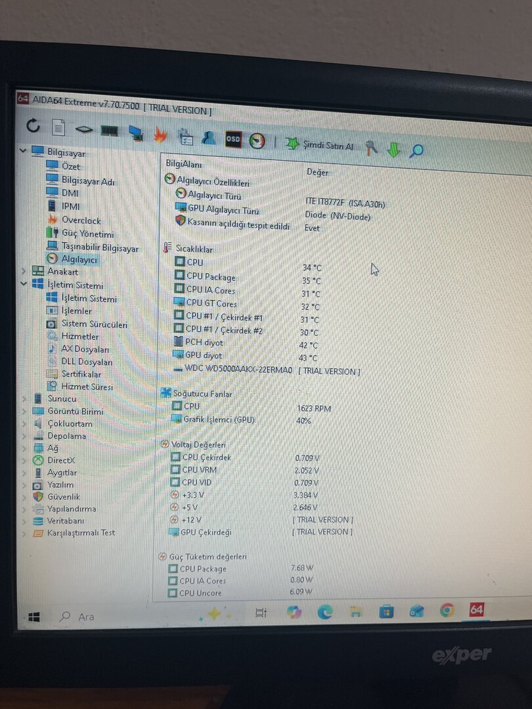Open Google Chrome from the taskbar
This screenshot has width=532, height=709.
447,611
